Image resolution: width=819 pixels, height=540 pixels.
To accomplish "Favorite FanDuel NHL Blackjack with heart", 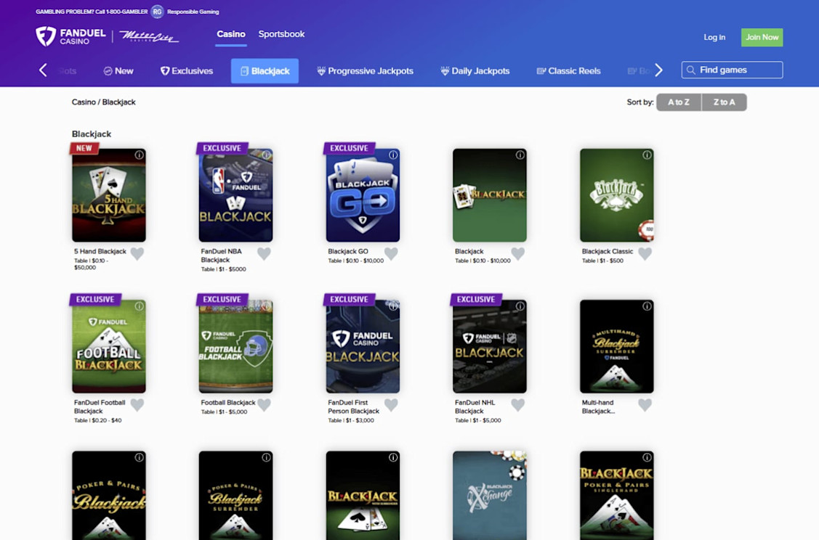I will tap(517, 405).
